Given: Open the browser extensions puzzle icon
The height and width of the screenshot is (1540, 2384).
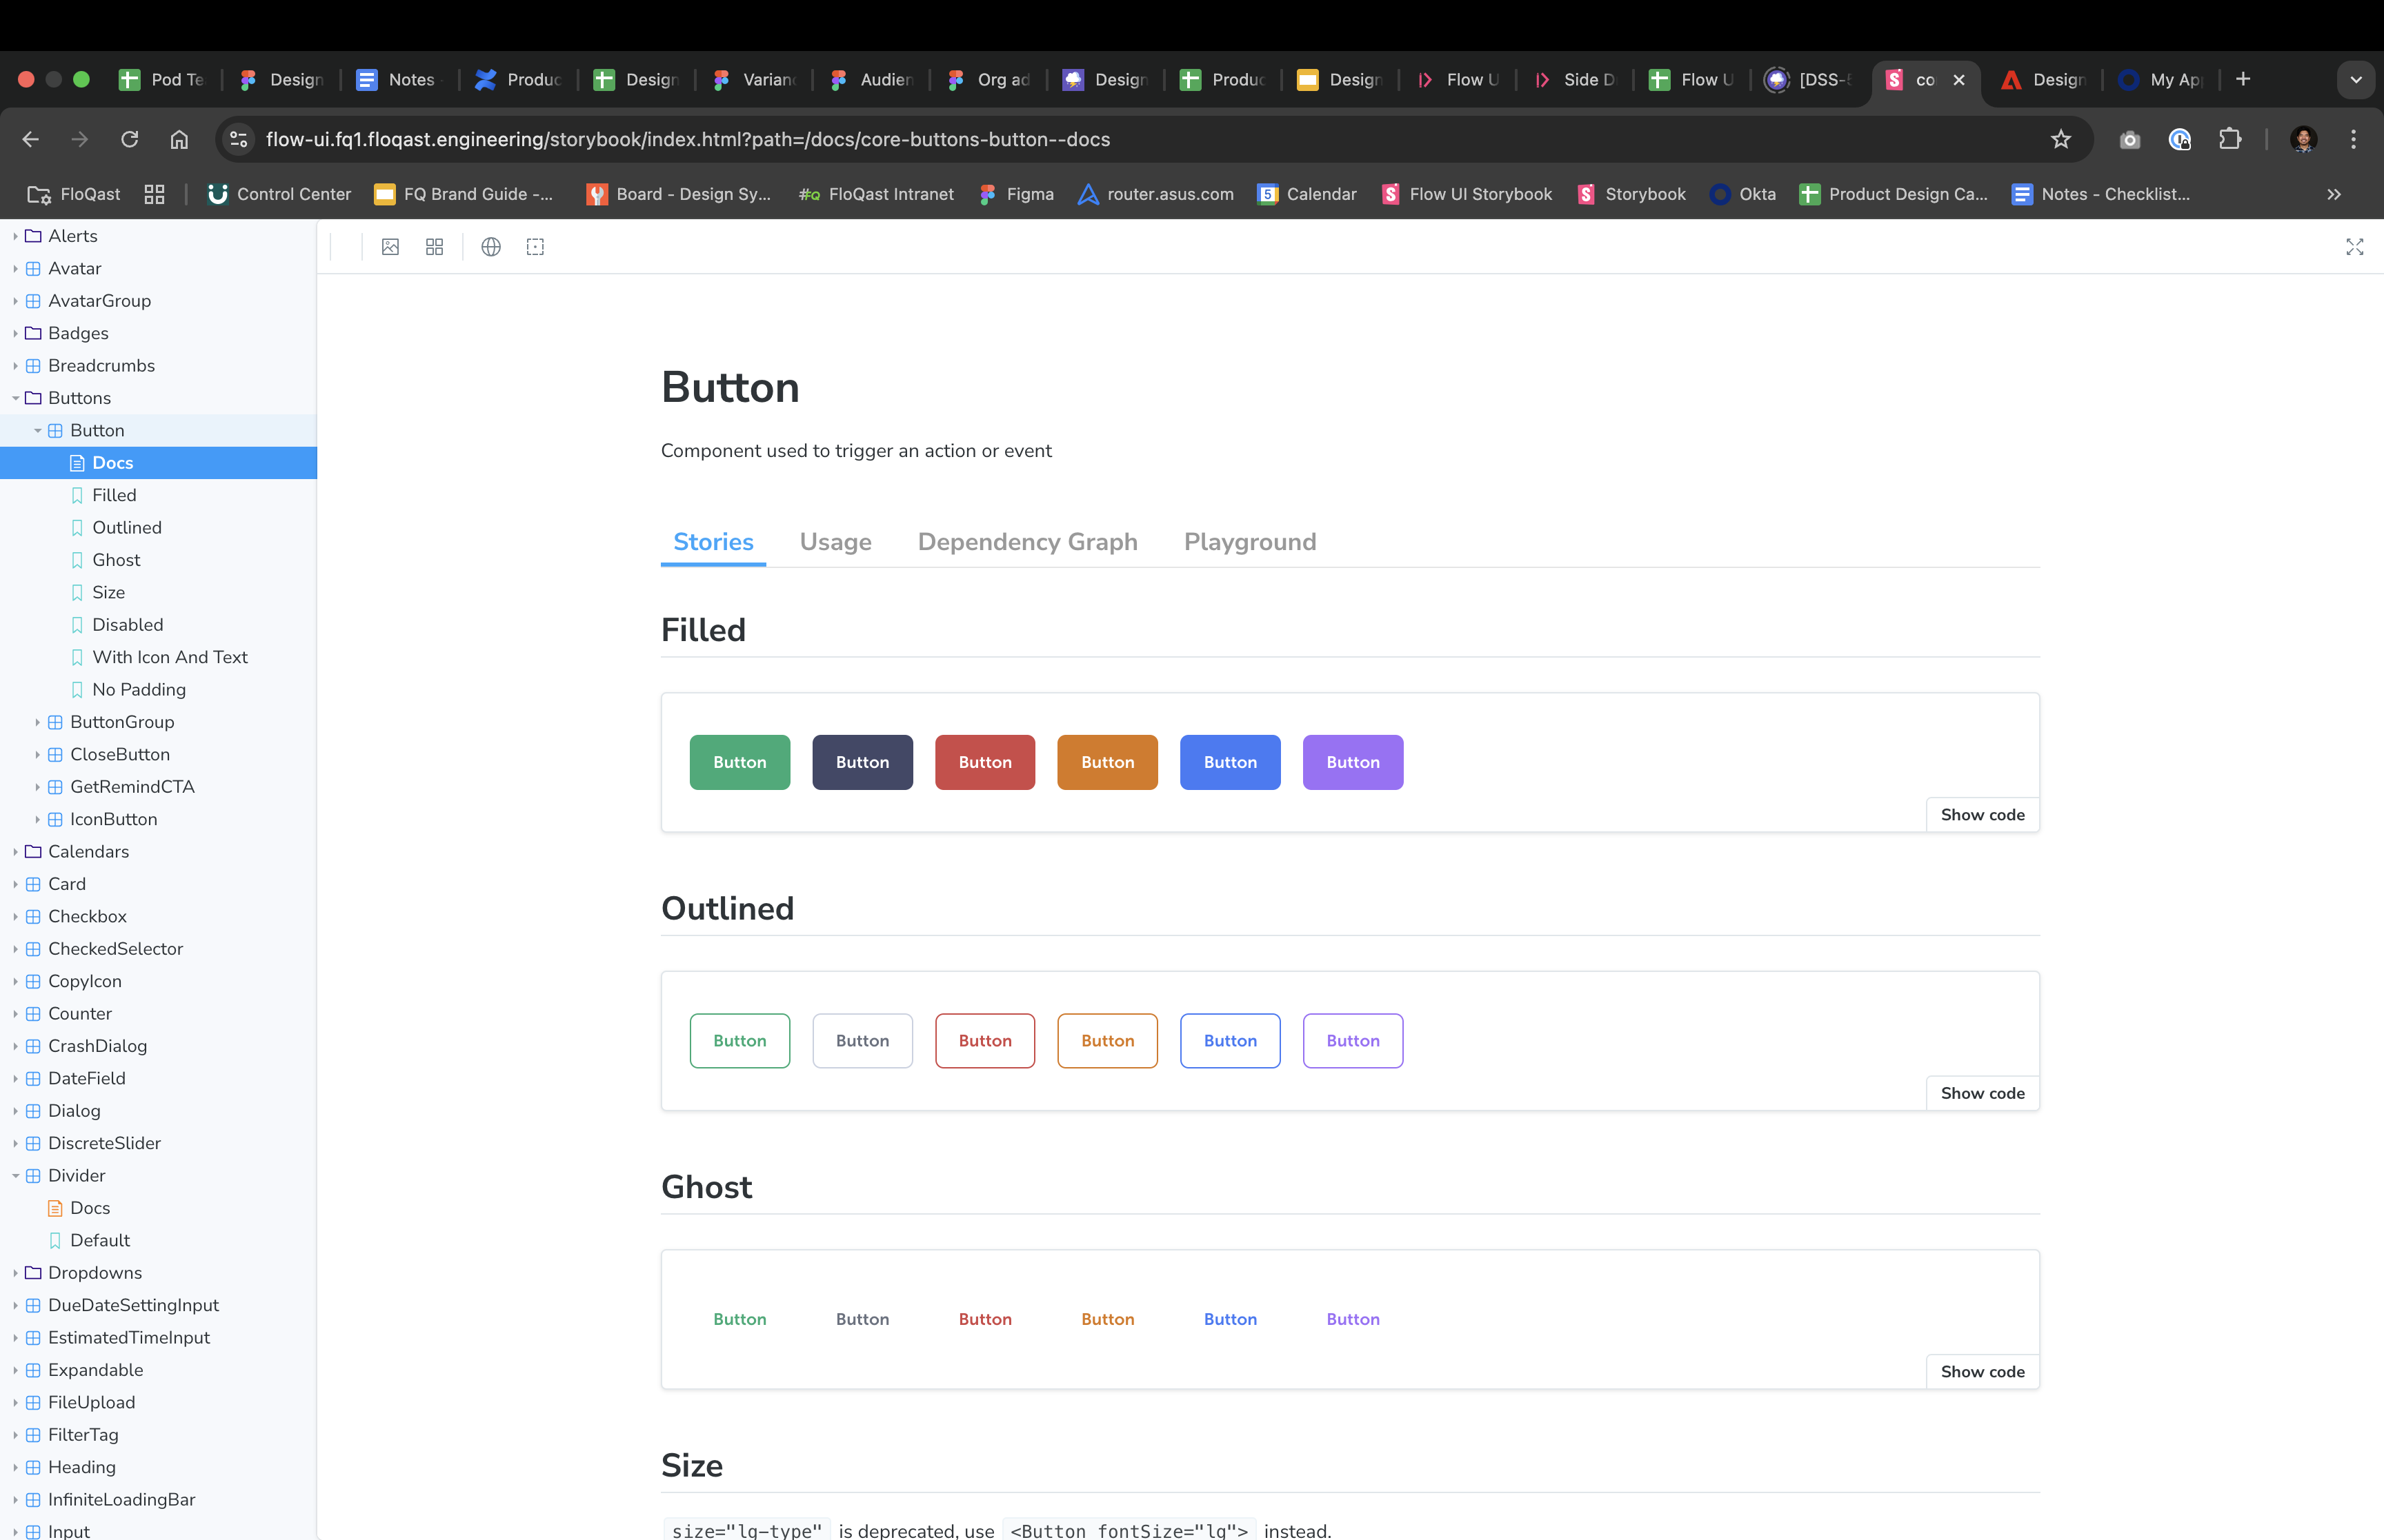Looking at the screenshot, I should coord(2231,140).
